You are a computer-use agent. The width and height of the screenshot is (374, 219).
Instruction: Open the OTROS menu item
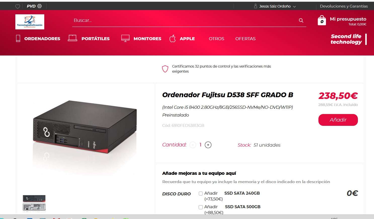pyautogui.click(x=217, y=39)
